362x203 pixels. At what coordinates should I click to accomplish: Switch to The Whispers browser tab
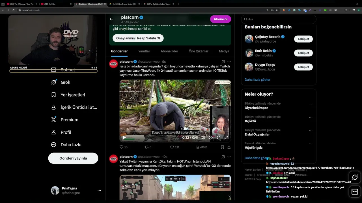pyautogui.click(x=22, y=4)
